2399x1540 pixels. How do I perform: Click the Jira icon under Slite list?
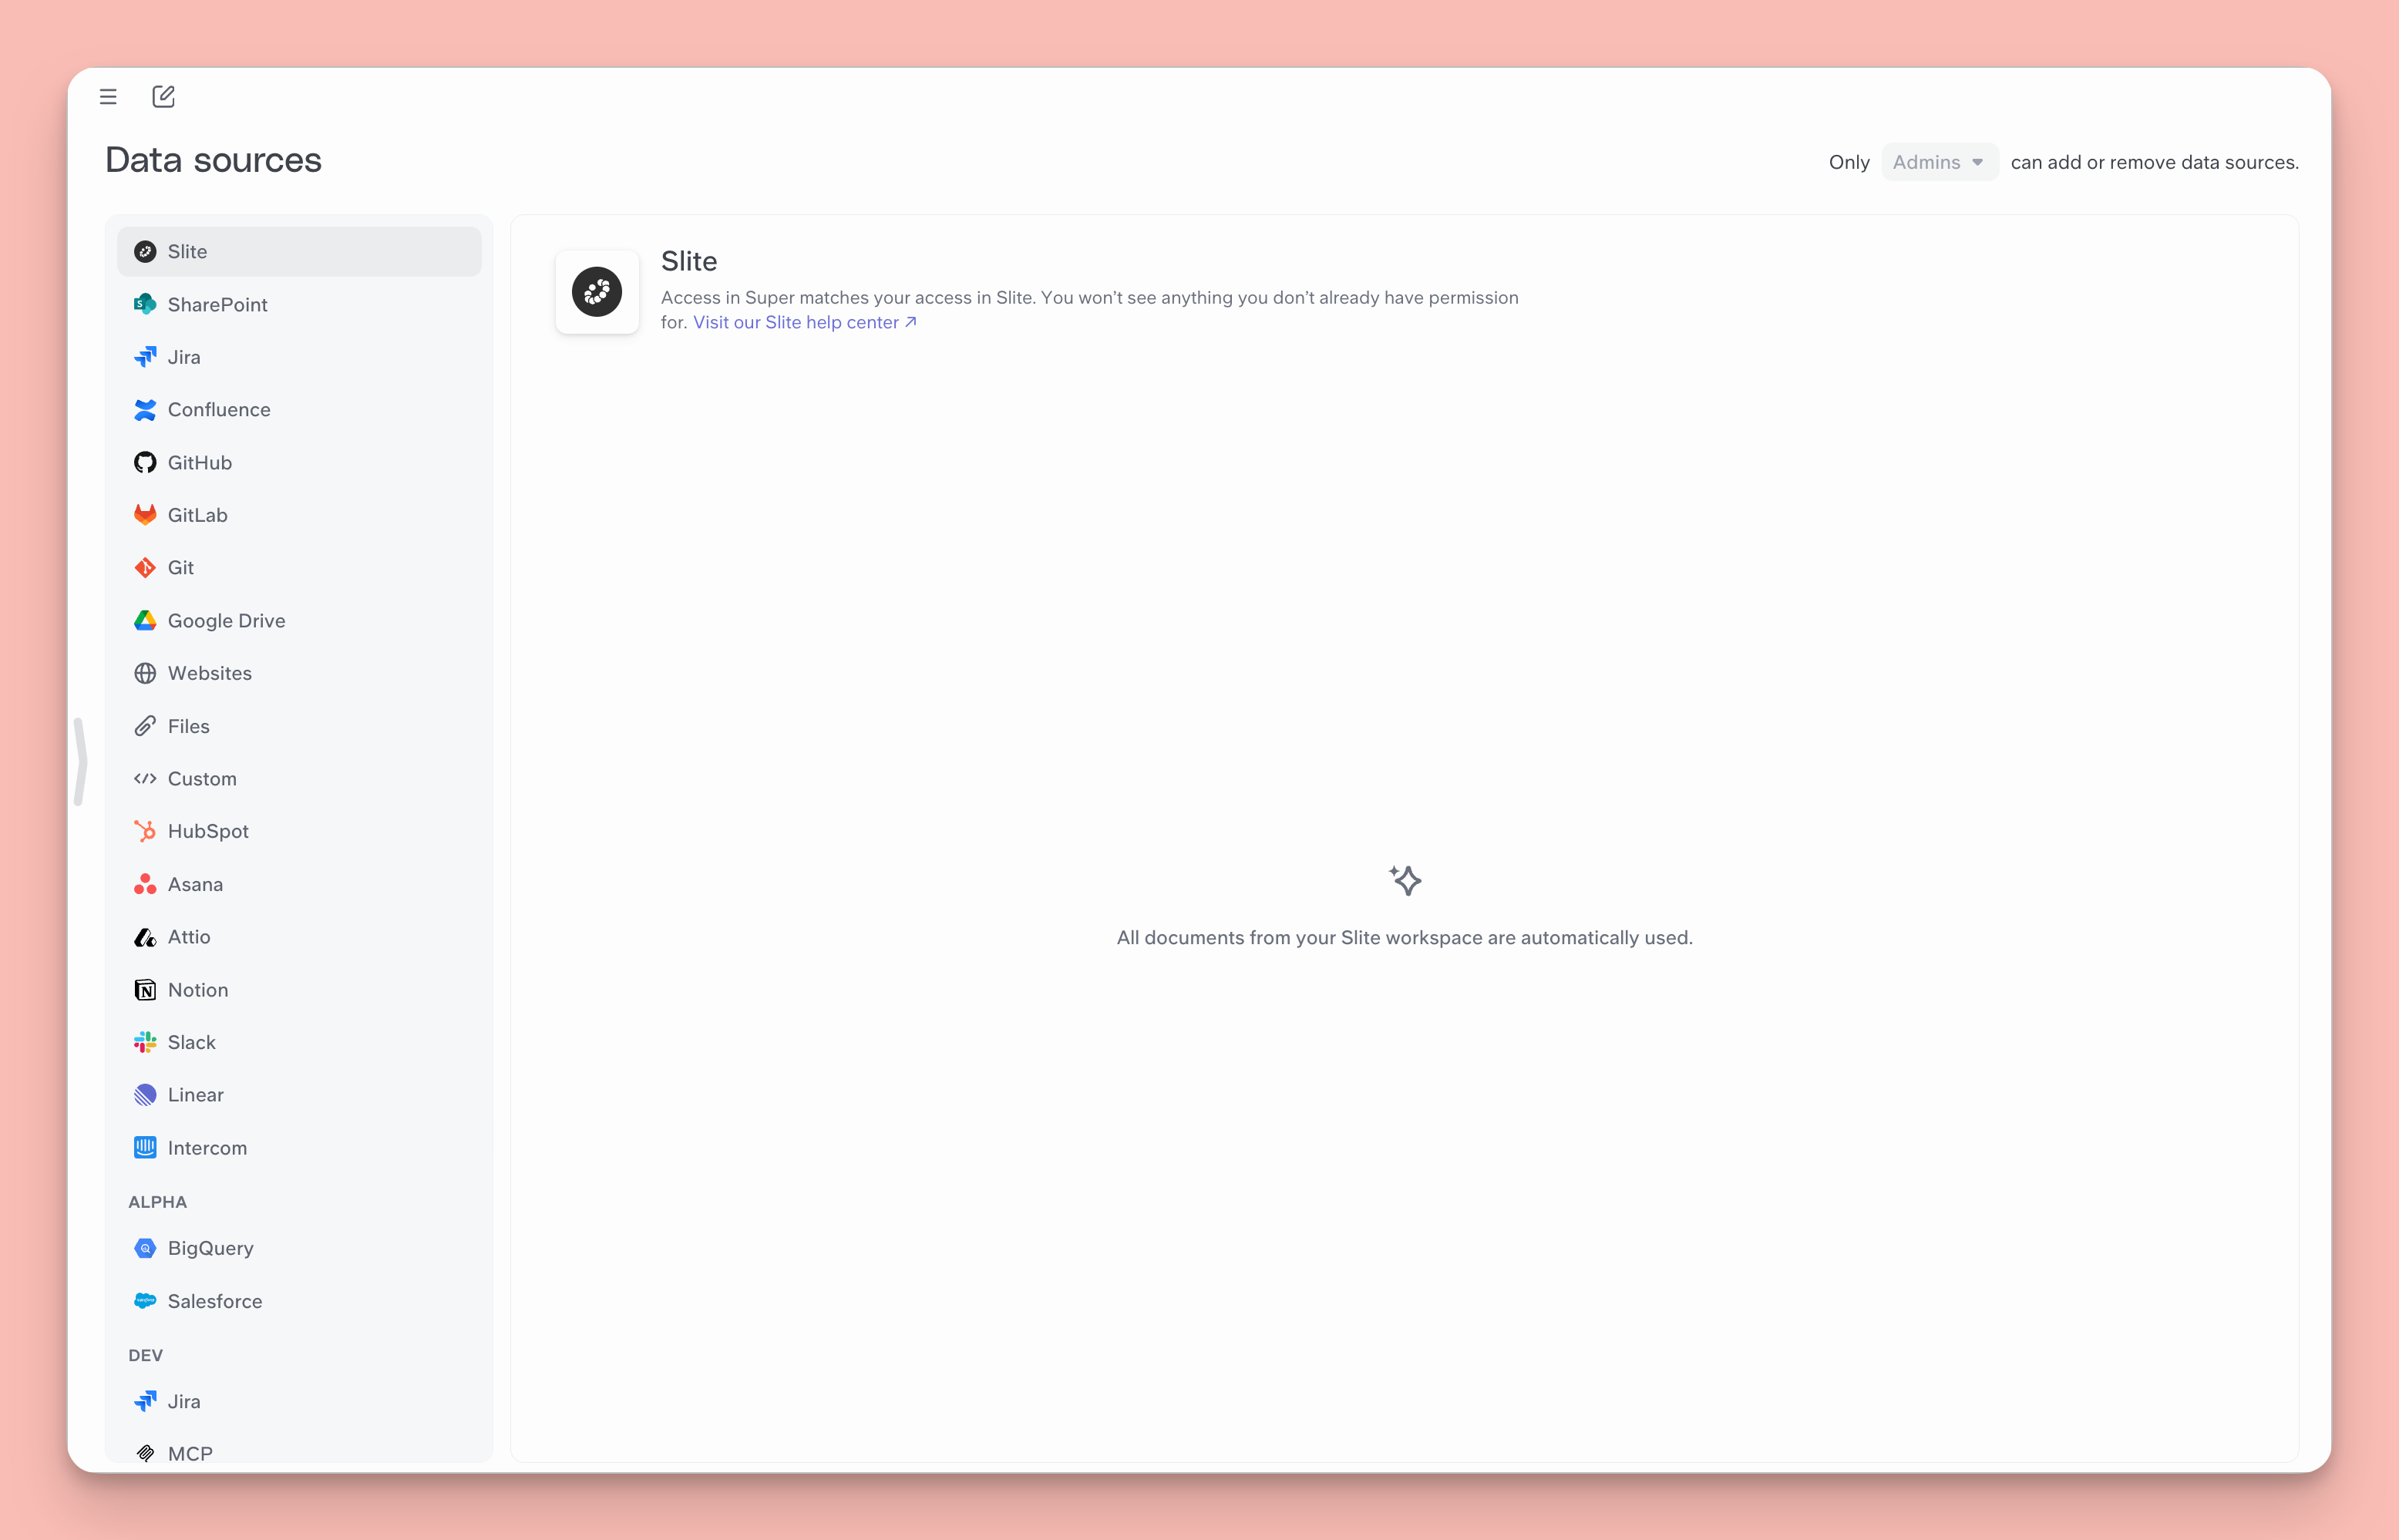[x=145, y=357]
